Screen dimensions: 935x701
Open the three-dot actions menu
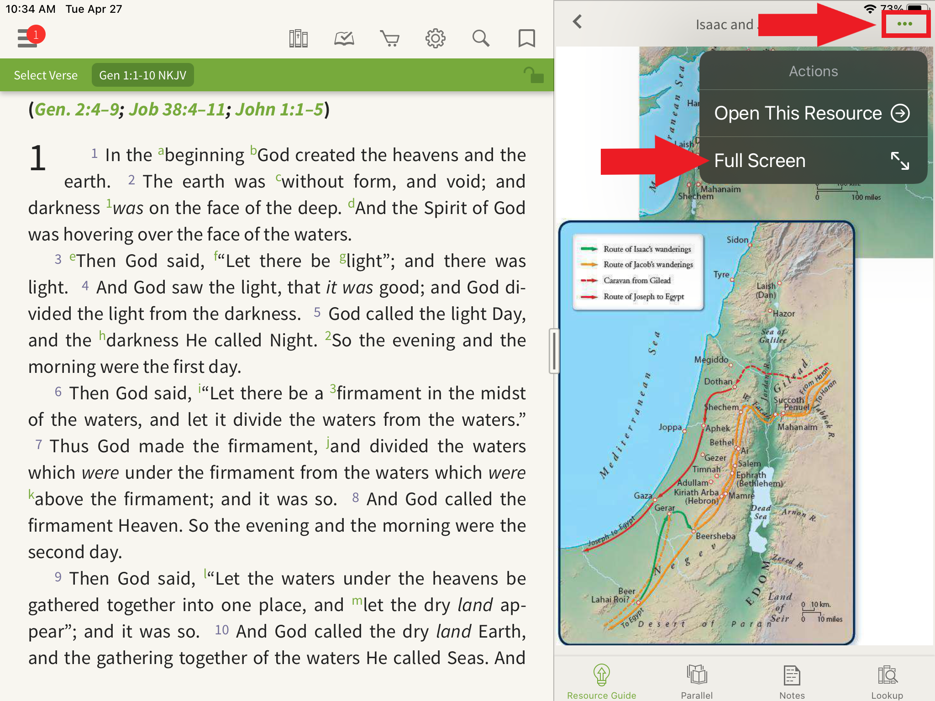click(x=905, y=24)
